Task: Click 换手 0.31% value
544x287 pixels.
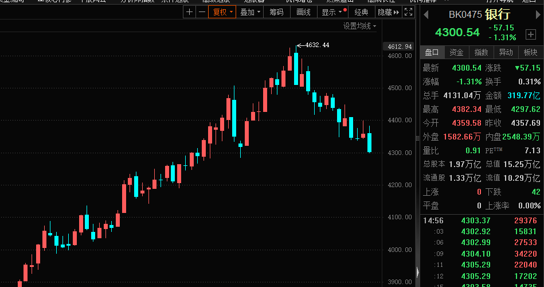Action: (x=530, y=82)
